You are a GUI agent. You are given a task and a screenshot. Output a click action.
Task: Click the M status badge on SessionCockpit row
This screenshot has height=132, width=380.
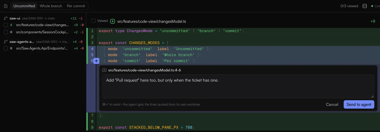pyautogui.click(x=11, y=32)
